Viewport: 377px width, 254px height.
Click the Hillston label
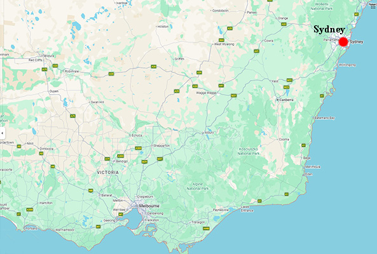click(163, 27)
